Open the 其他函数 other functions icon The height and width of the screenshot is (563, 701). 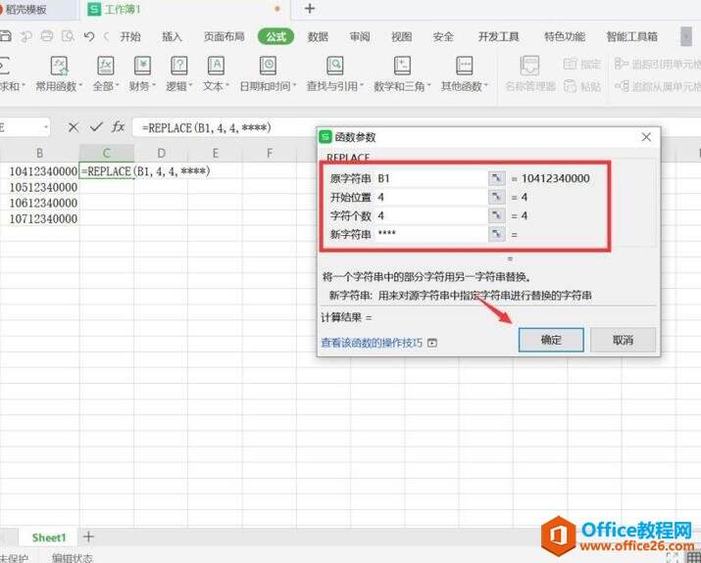(464, 66)
